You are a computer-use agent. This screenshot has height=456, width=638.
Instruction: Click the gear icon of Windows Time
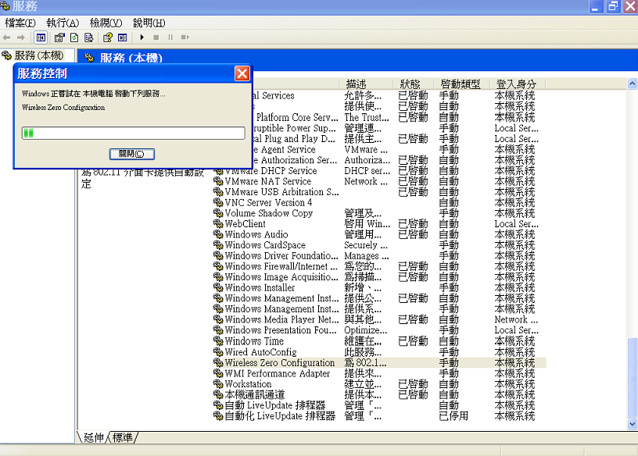[x=218, y=341]
